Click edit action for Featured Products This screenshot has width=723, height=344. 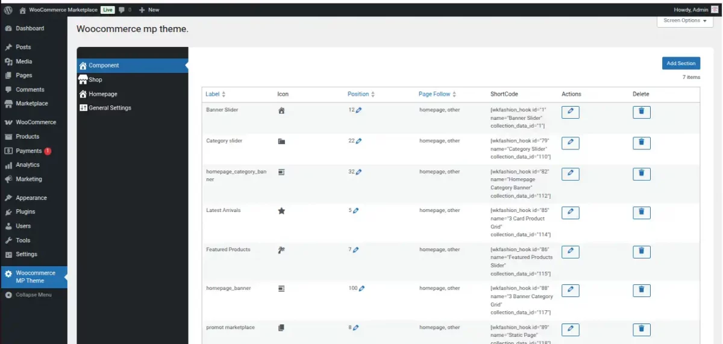pyautogui.click(x=571, y=252)
